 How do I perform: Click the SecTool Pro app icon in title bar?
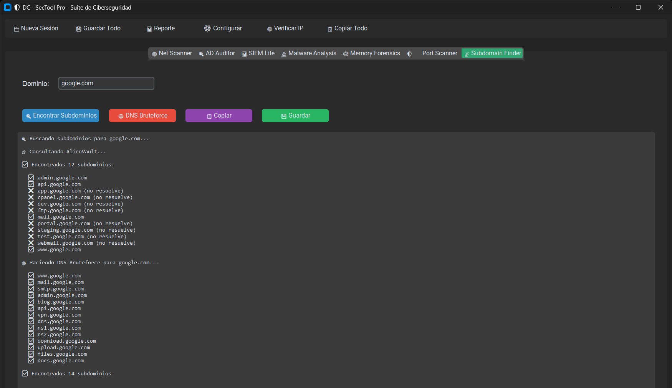[7, 7]
